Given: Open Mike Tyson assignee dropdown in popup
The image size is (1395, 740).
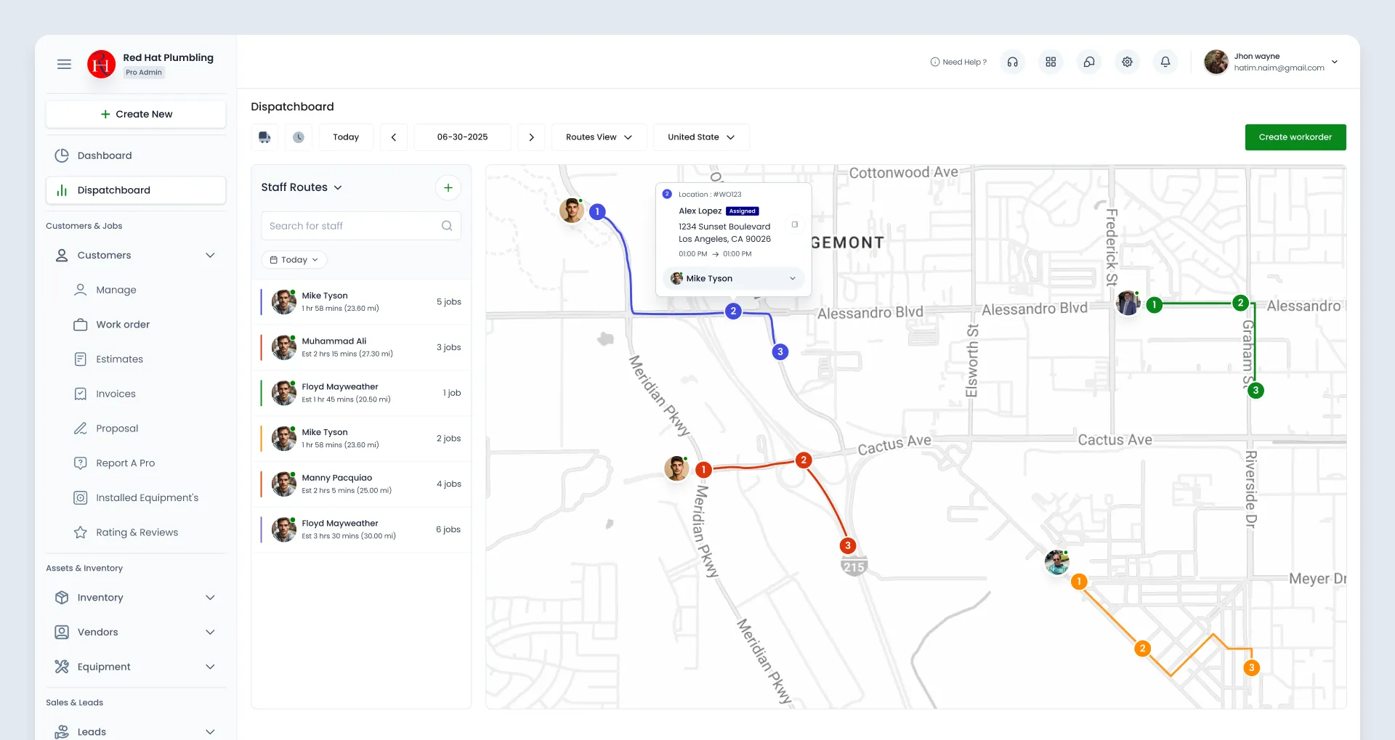Looking at the screenshot, I should coord(734,278).
